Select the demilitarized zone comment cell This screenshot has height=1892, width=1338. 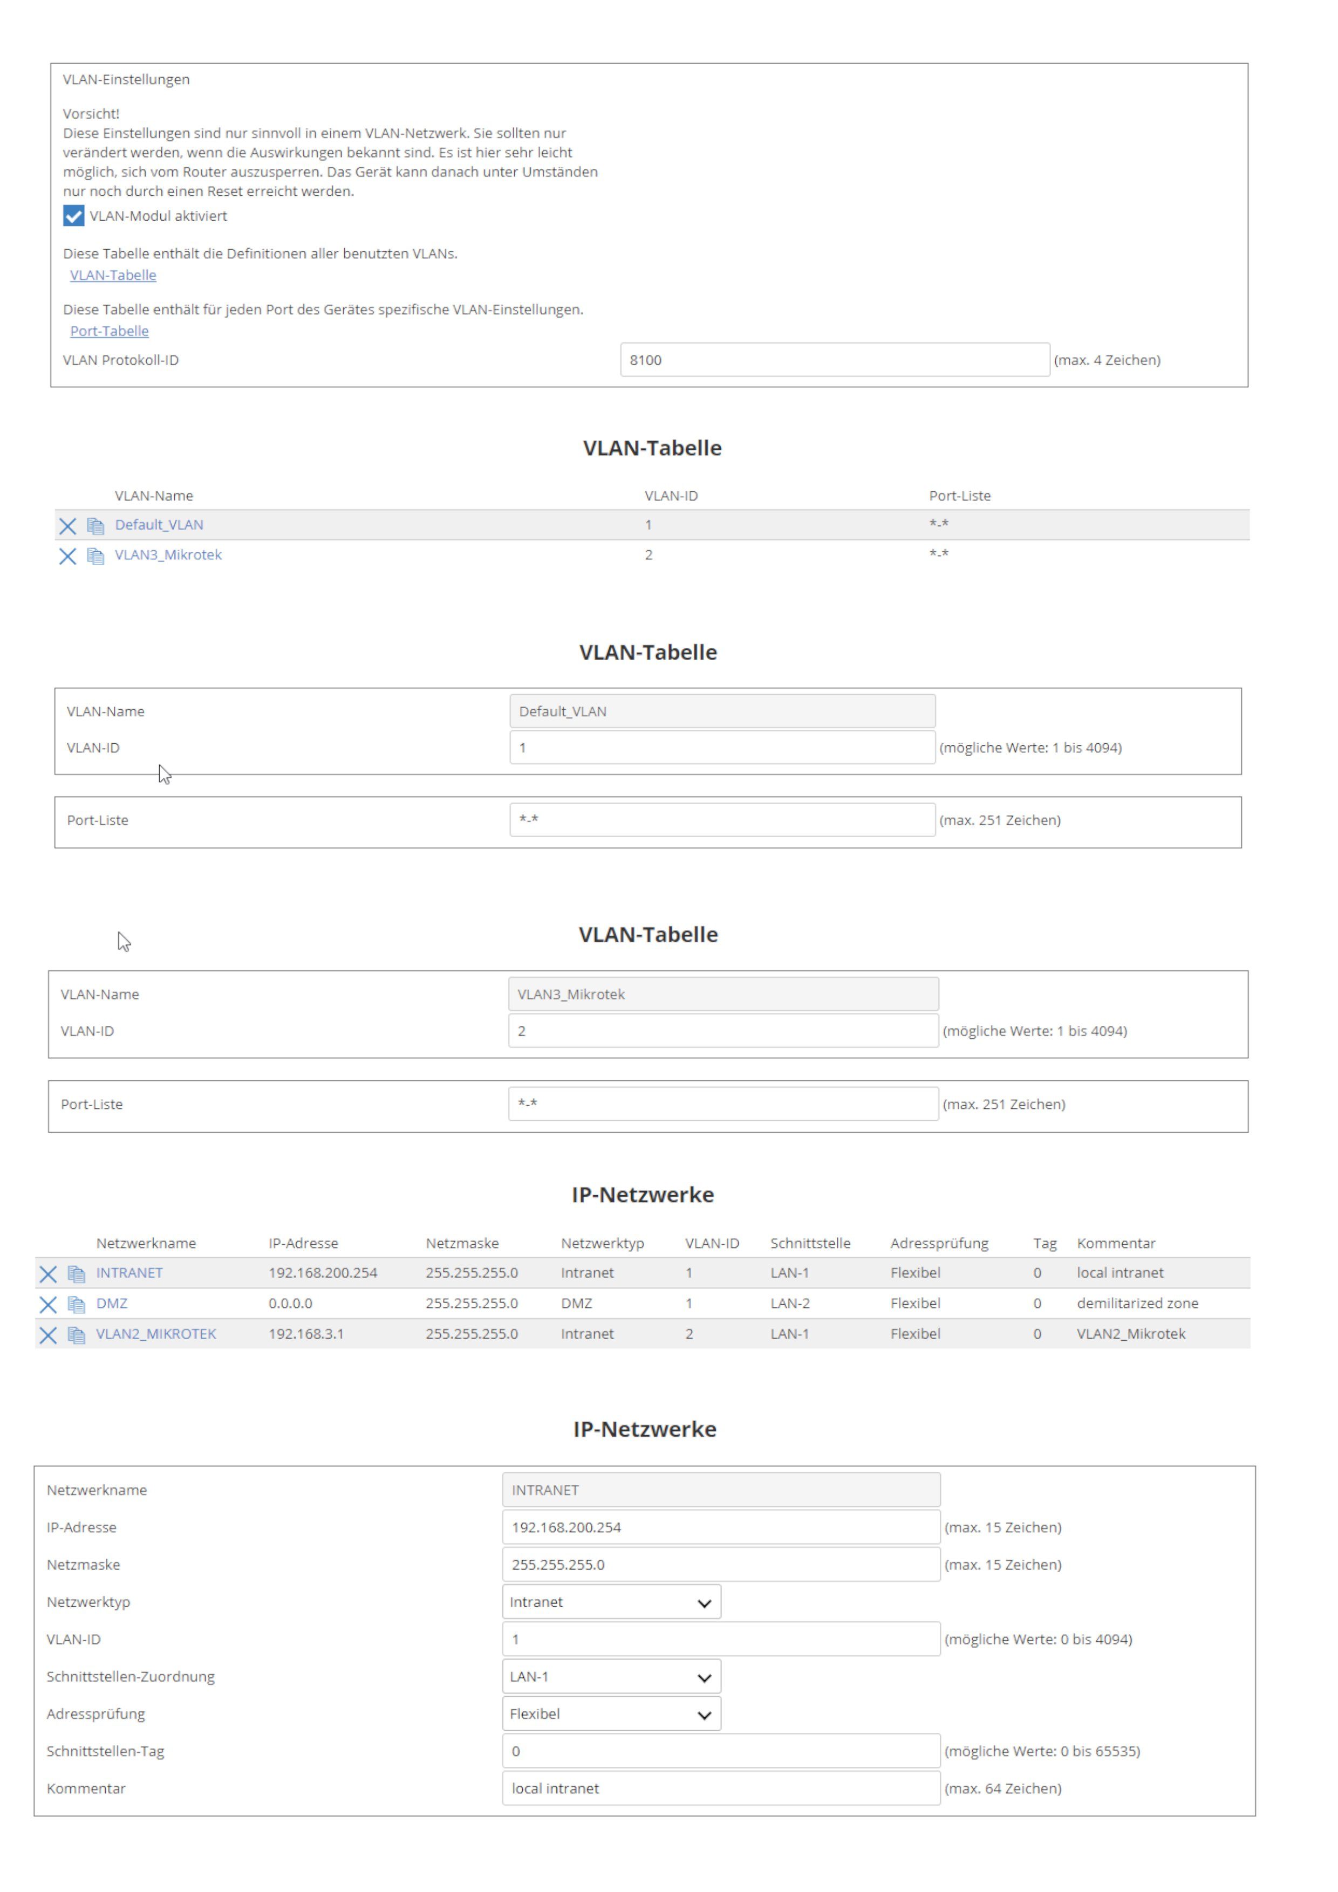pyautogui.click(x=1138, y=1304)
